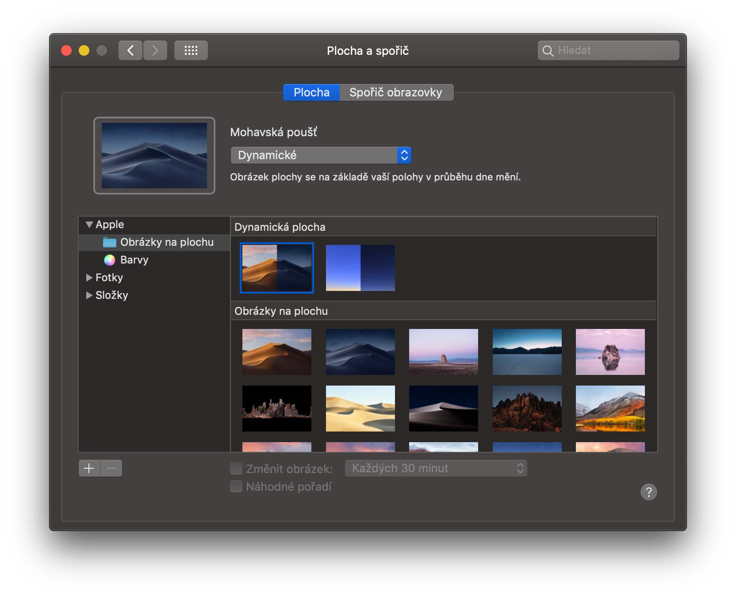Expand the Složky section
This screenshot has height=596, width=736.
click(x=89, y=295)
